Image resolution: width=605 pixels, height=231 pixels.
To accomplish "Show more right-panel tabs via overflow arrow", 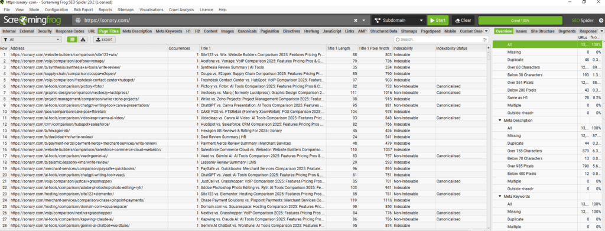I will [x=601, y=31].
